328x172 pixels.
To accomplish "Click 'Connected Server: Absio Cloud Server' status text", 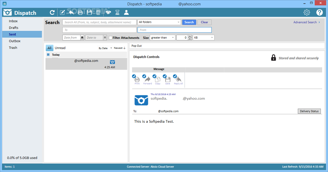I will [151, 167].
